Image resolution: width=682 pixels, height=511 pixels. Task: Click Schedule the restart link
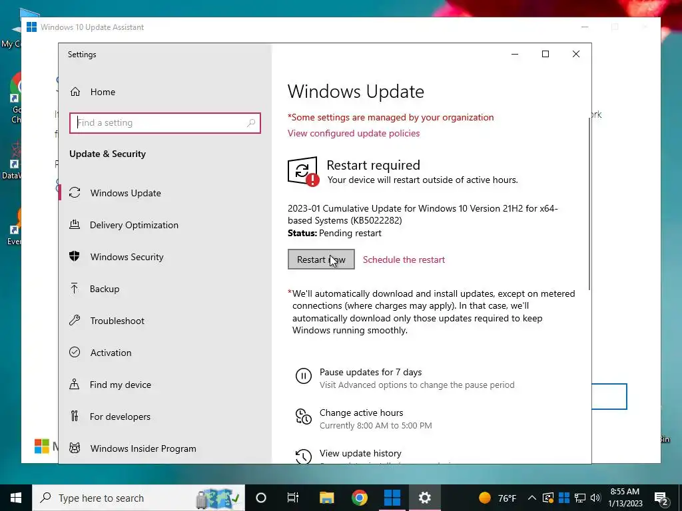[404, 259]
